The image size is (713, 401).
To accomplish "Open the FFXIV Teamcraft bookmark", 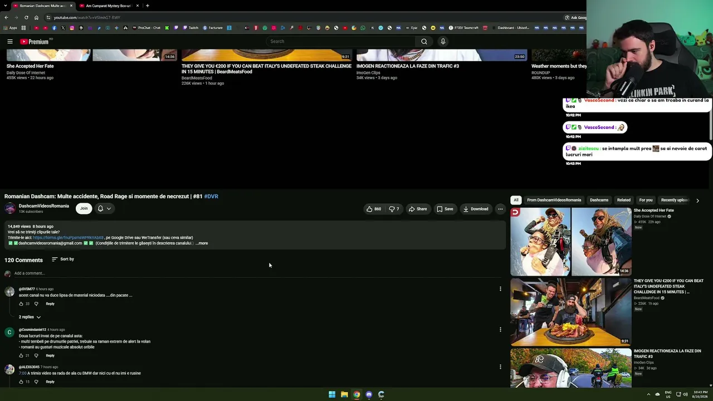I will click(463, 28).
